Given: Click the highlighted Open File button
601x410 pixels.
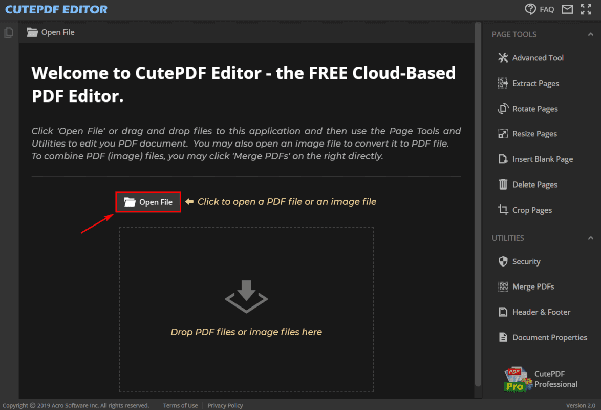Looking at the screenshot, I should pos(148,202).
